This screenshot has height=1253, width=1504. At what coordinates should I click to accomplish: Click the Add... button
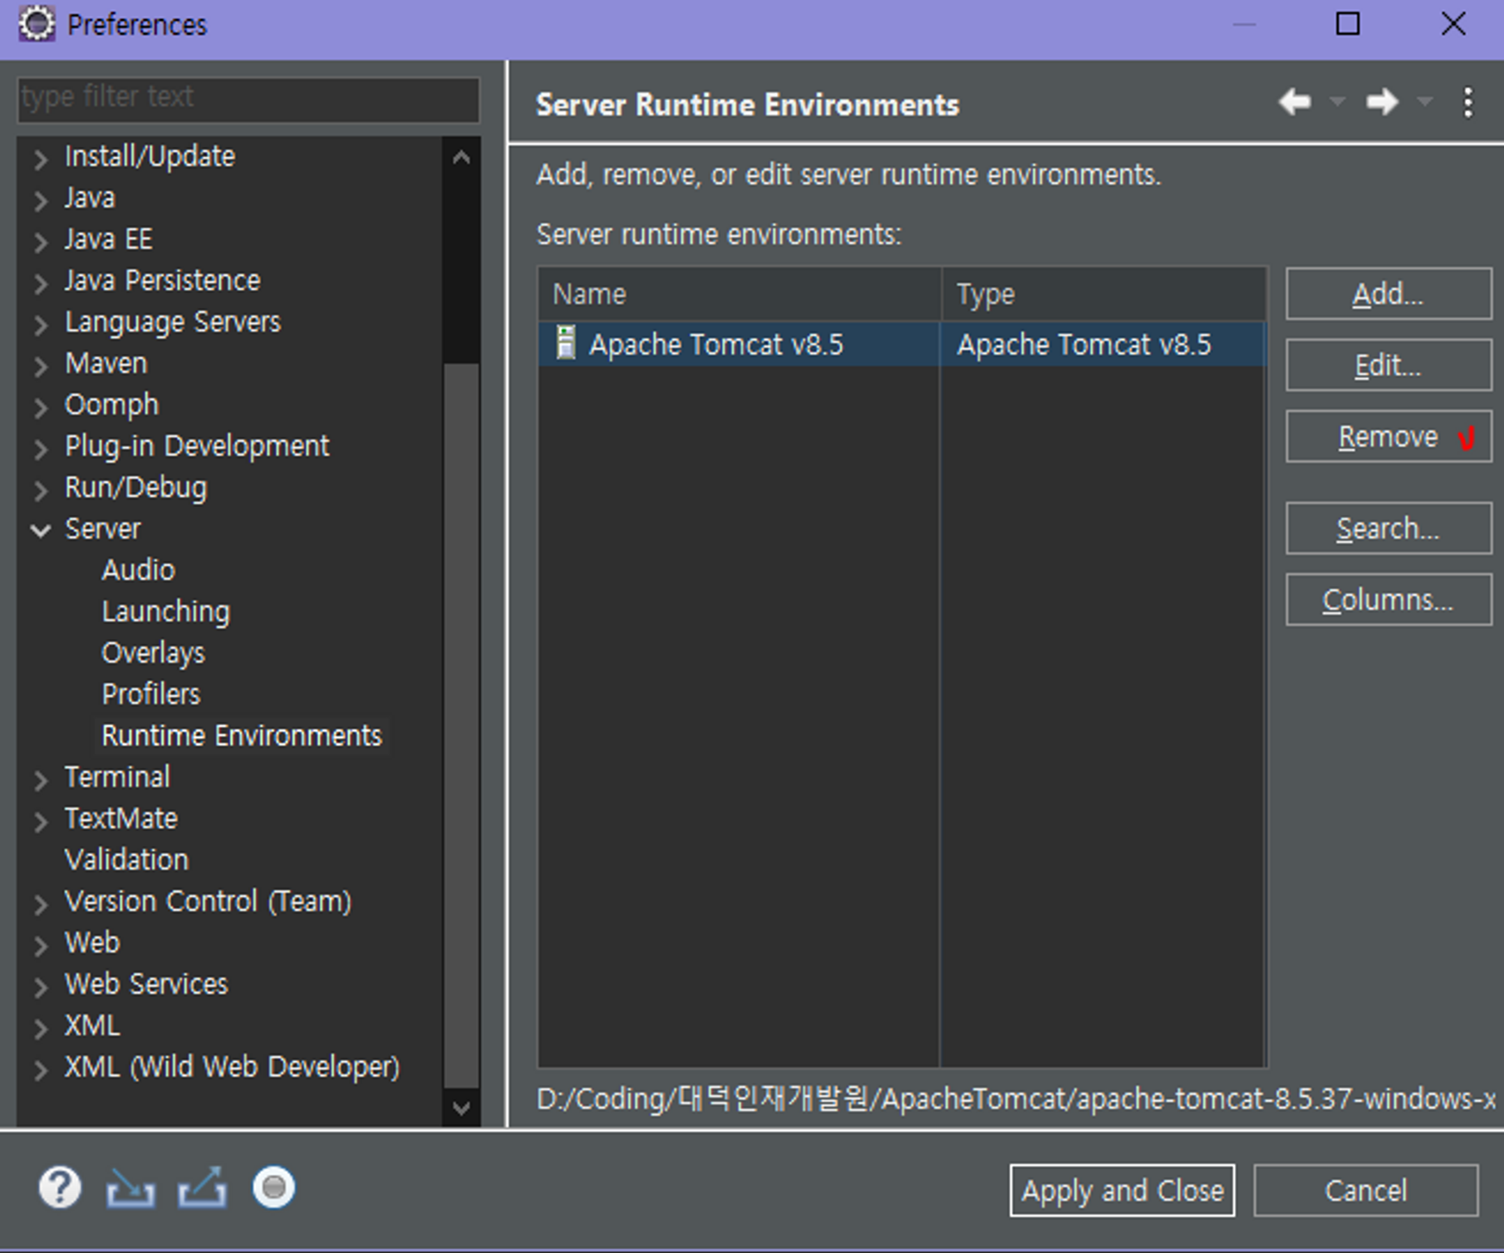pos(1388,293)
